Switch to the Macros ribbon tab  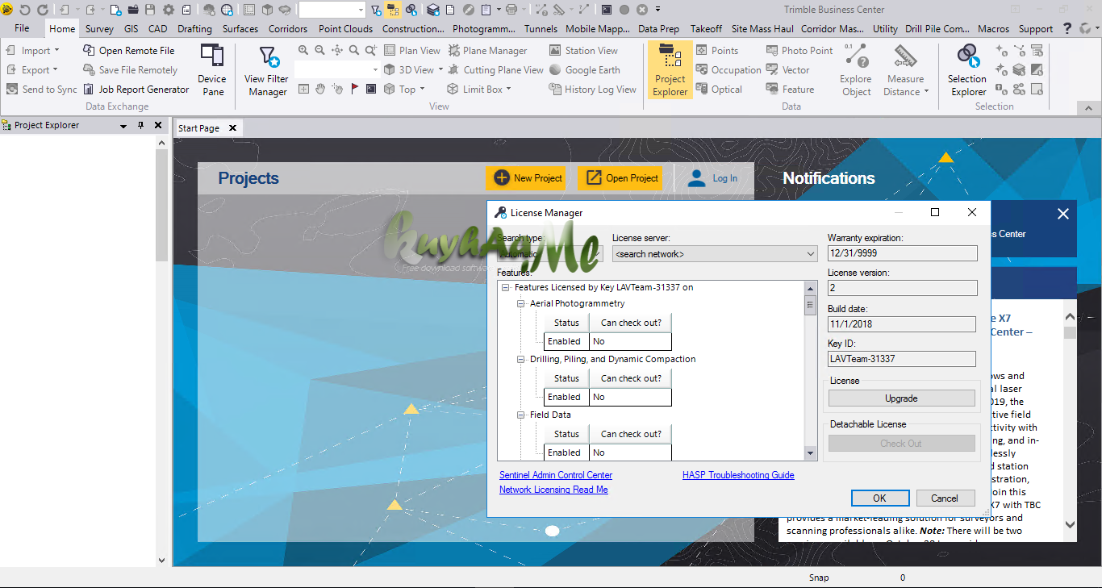click(x=993, y=28)
